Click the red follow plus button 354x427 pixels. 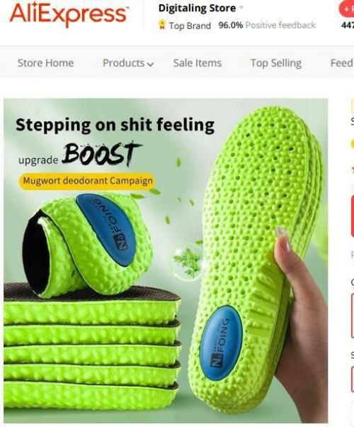coord(346,9)
